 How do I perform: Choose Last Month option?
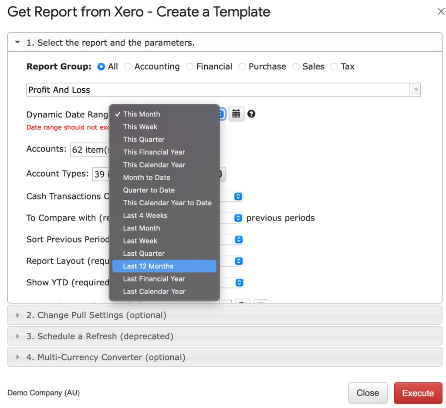(x=164, y=228)
